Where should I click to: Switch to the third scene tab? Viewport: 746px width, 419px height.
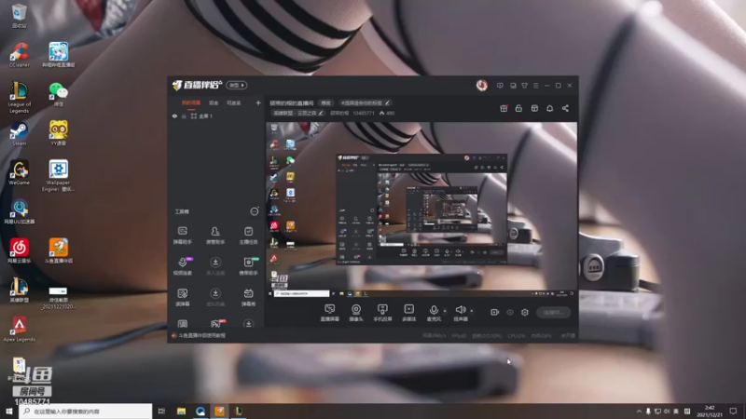[x=234, y=102]
